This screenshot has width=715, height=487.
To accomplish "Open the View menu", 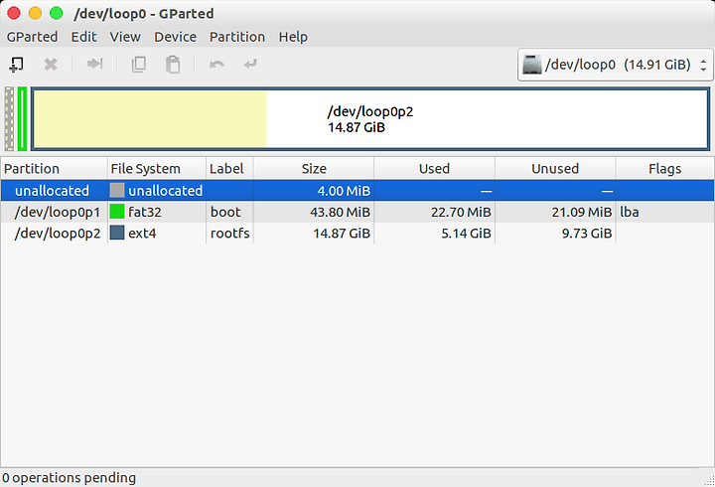I will [x=125, y=37].
